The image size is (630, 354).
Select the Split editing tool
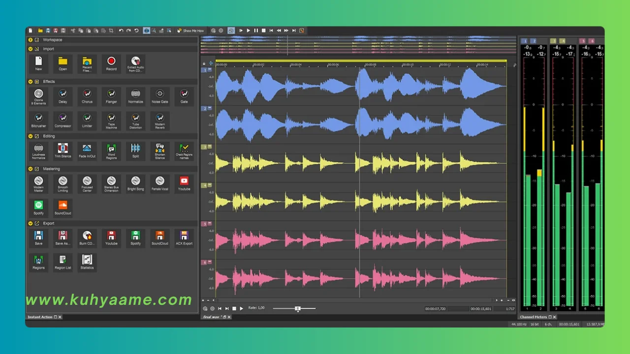[x=135, y=151]
